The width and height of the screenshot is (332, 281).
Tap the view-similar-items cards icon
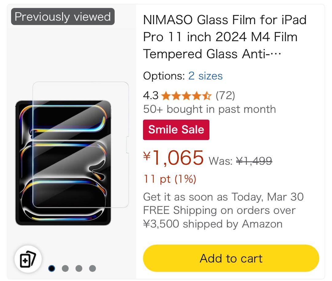[x=28, y=259]
